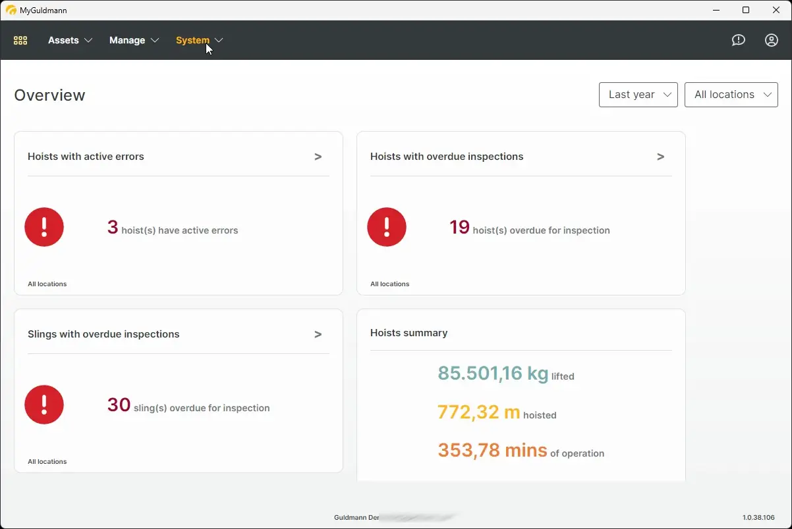Open the Last year time filter
792x529 pixels.
click(637, 95)
